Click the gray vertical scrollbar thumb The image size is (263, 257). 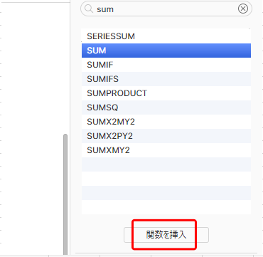(x=65, y=194)
